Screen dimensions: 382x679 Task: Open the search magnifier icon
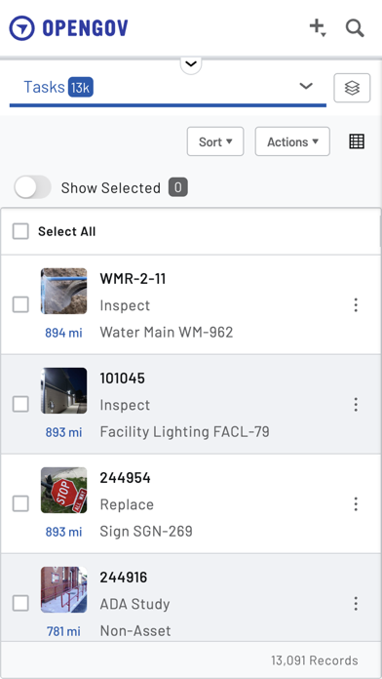click(355, 28)
